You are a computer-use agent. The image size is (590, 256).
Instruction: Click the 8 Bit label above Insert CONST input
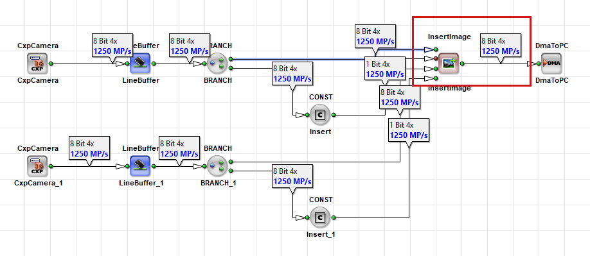point(292,73)
